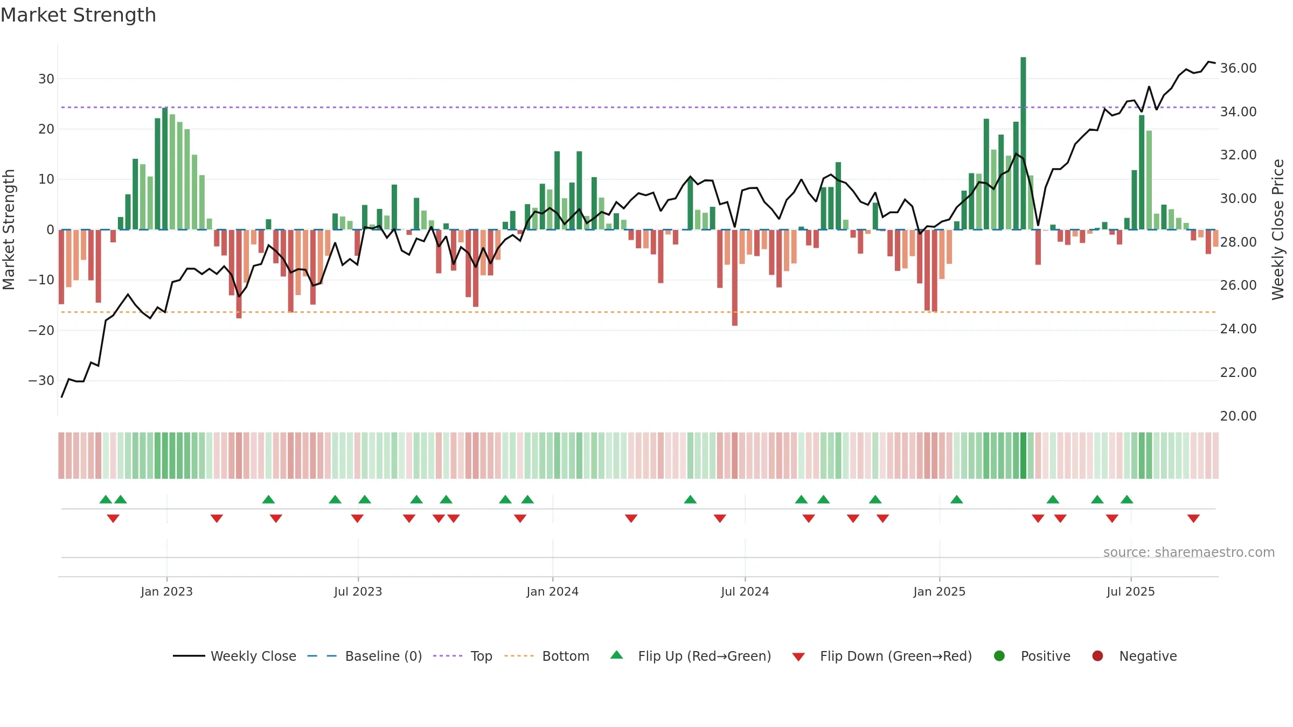Toggle the Weekly Close legend entry
Viewport: 1293px width, 727px height.
tap(235, 656)
